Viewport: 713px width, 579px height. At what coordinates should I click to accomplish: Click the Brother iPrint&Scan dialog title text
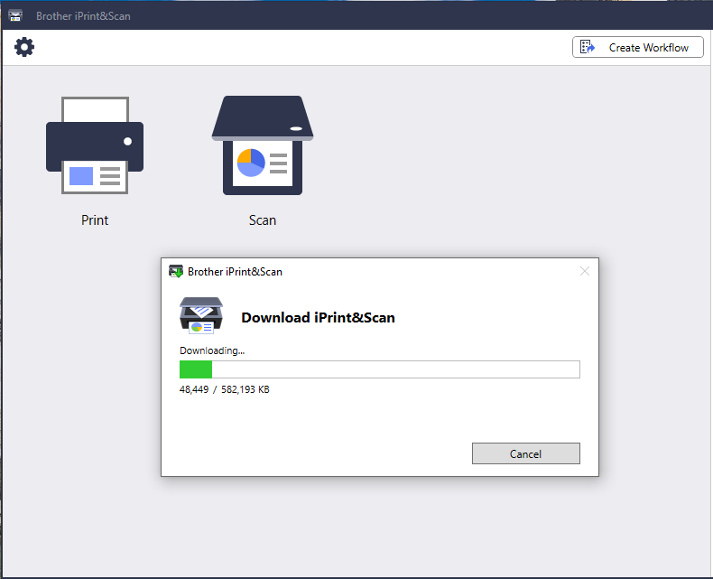(235, 272)
